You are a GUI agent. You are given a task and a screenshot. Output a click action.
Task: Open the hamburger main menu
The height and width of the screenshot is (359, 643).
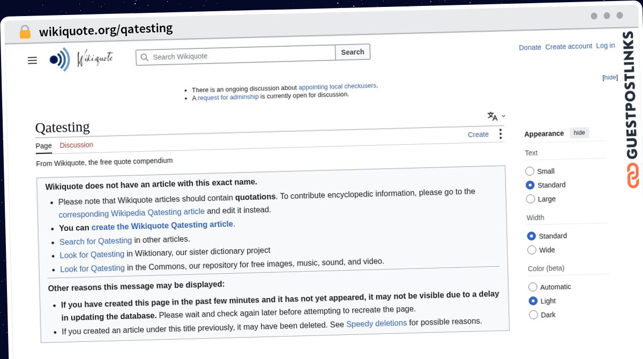(32, 61)
